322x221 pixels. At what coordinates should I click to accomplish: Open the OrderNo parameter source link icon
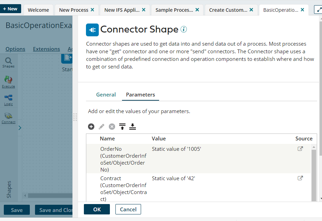[300, 148]
